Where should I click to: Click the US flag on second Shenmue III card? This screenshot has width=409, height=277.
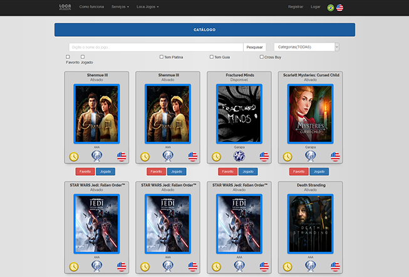[193, 157]
